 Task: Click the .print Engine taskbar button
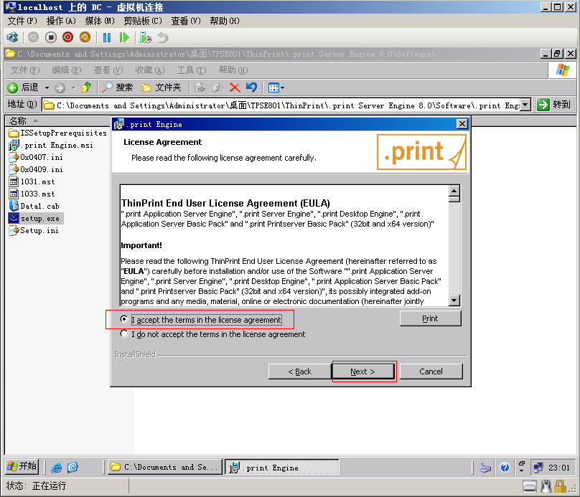click(x=281, y=467)
